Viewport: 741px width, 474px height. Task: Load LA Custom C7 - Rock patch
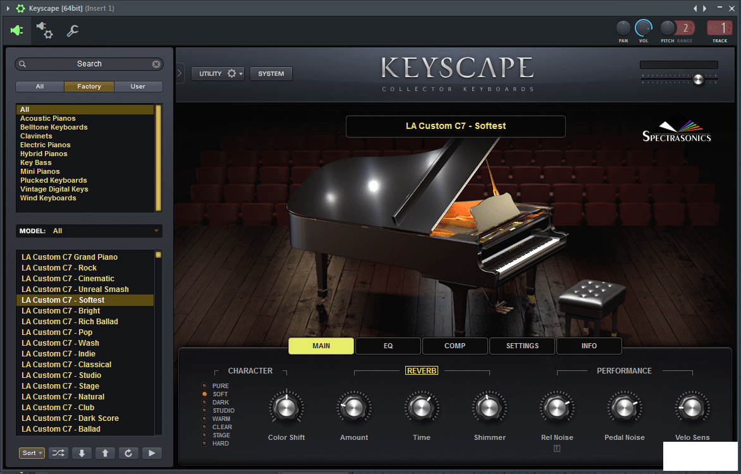coord(59,268)
